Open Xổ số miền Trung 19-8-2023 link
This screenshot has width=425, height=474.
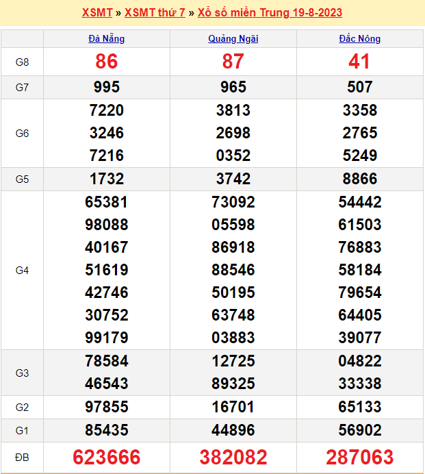[270, 13]
